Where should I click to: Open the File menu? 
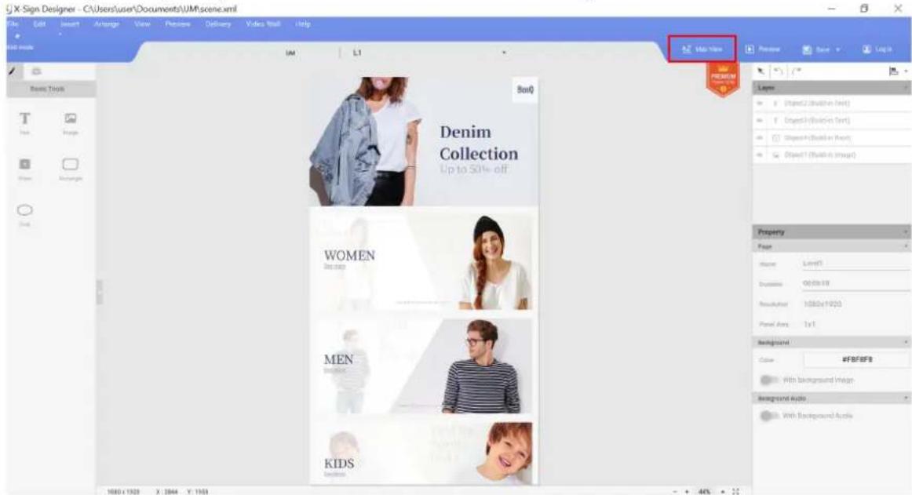point(13,24)
